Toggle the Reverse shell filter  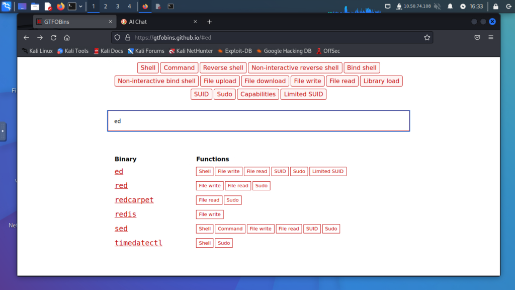click(x=223, y=68)
